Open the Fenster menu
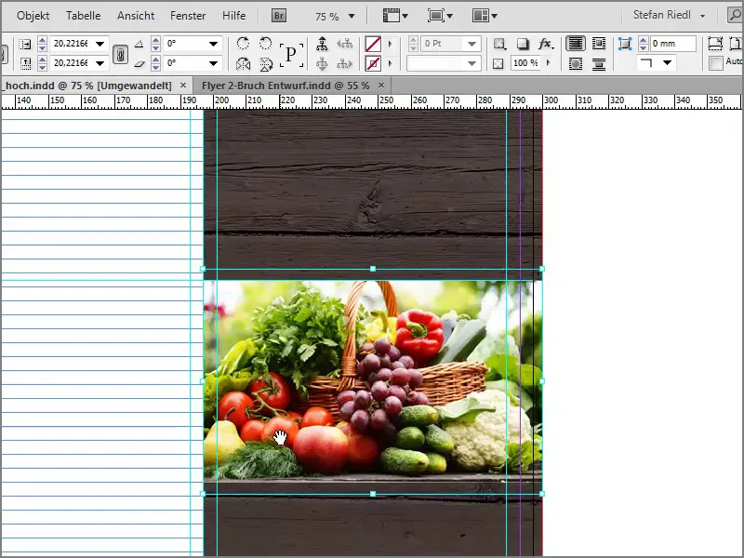Viewport: 744px width, 558px height. (188, 16)
